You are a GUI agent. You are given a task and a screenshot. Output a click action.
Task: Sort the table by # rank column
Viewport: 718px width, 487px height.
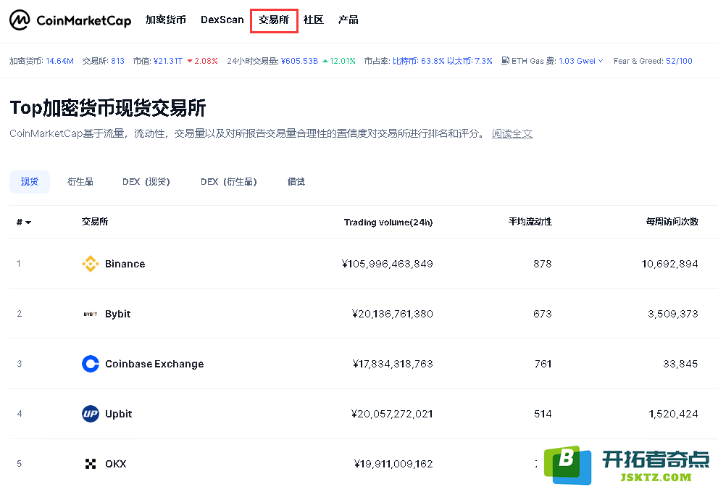click(x=24, y=222)
